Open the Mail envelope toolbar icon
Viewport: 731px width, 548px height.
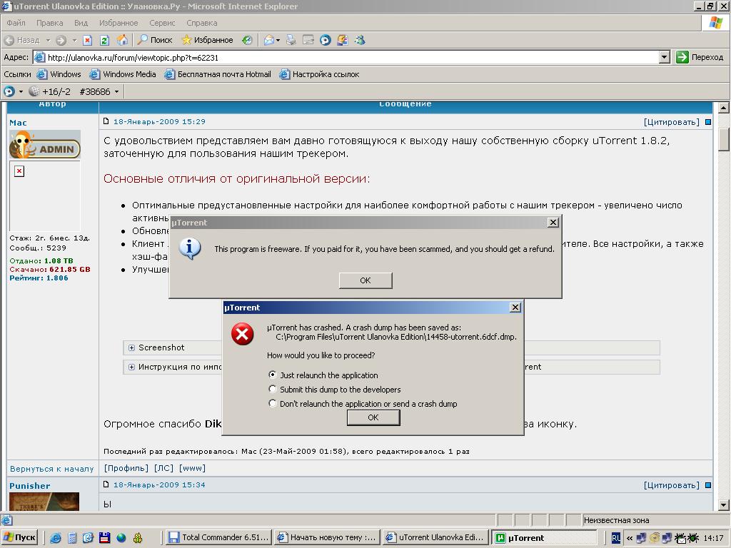[x=269, y=40]
